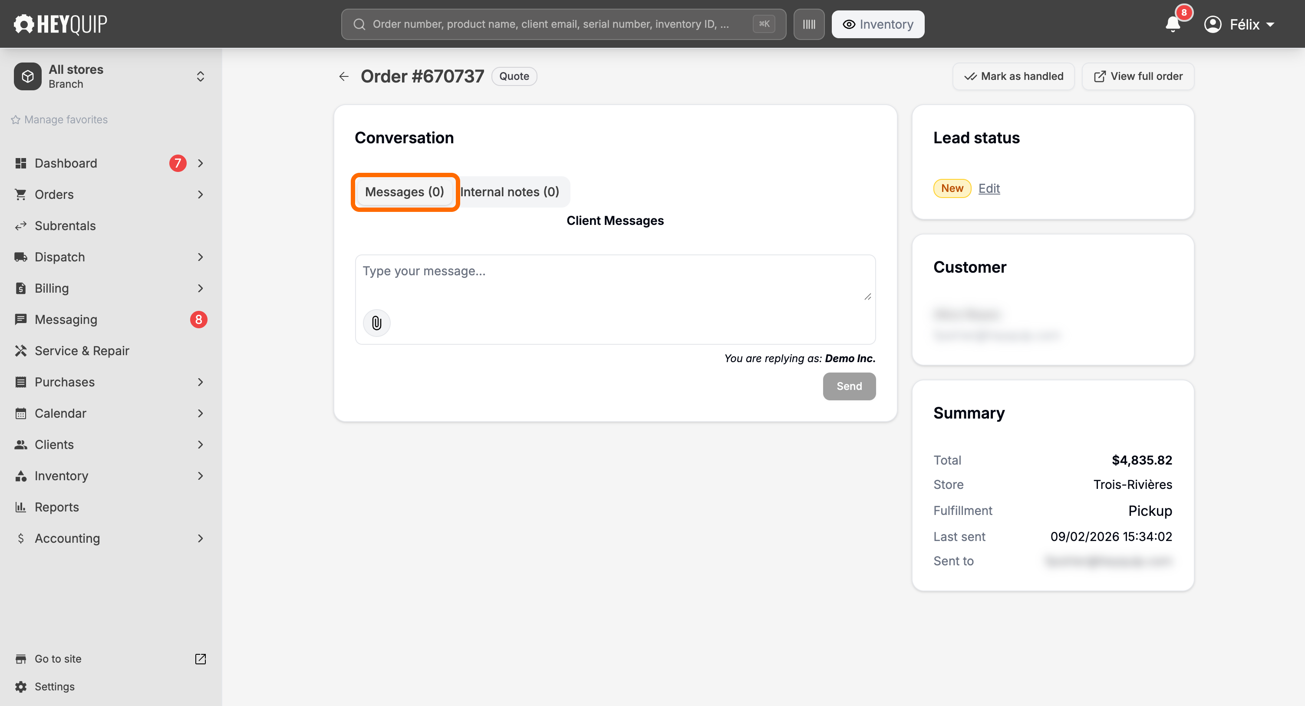The height and width of the screenshot is (706, 1305).
Task: Click the All stores cube icon
Action: 28,76
